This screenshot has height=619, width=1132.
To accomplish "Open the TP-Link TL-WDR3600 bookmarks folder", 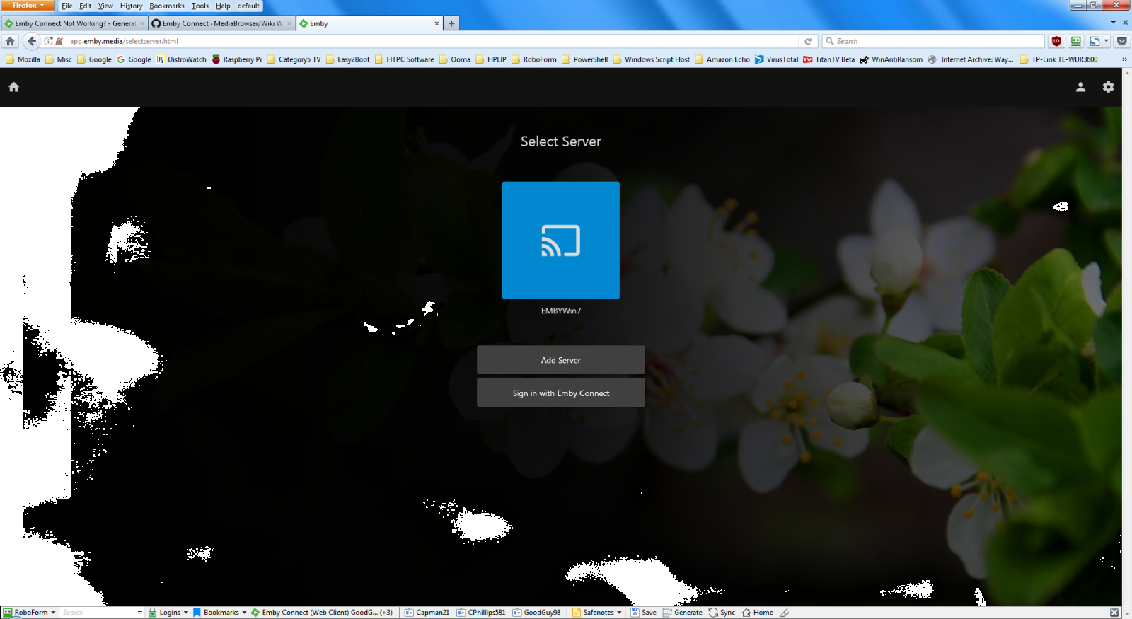I will click(x=1058, y=59).
